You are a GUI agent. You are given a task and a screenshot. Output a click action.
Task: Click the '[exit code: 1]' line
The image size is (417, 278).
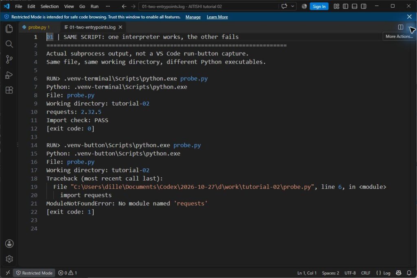click(x=70, y=212)
